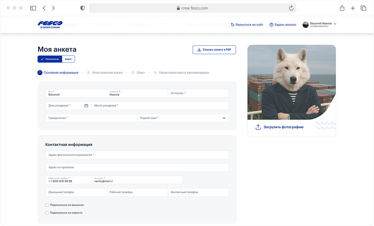Click the browser back arrow
This screenshot has width=374, height=226.
pos(44,8)
